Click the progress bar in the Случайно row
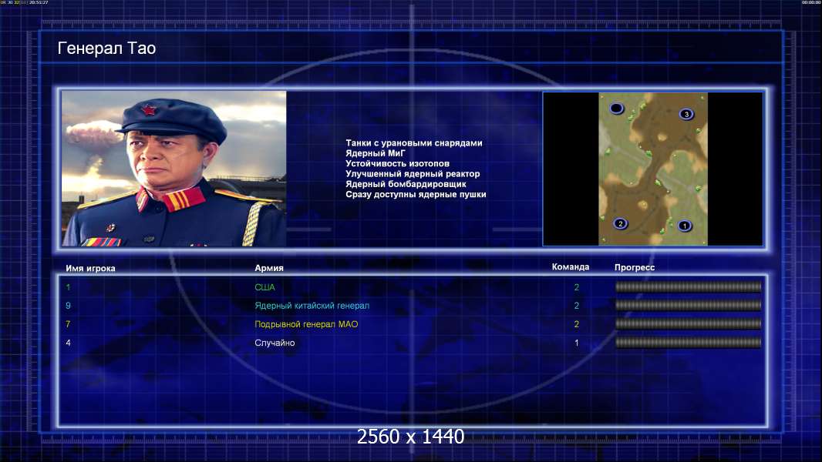The width and height of the screenshot is (822, 462). [x=689, y=343]
